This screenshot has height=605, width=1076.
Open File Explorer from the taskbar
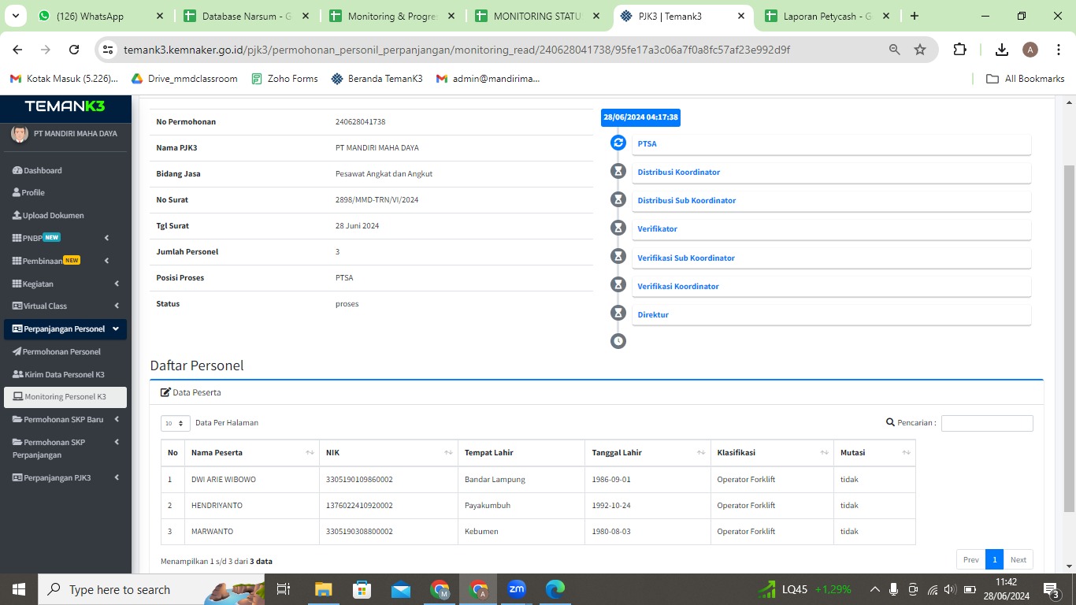click(323, 588)
